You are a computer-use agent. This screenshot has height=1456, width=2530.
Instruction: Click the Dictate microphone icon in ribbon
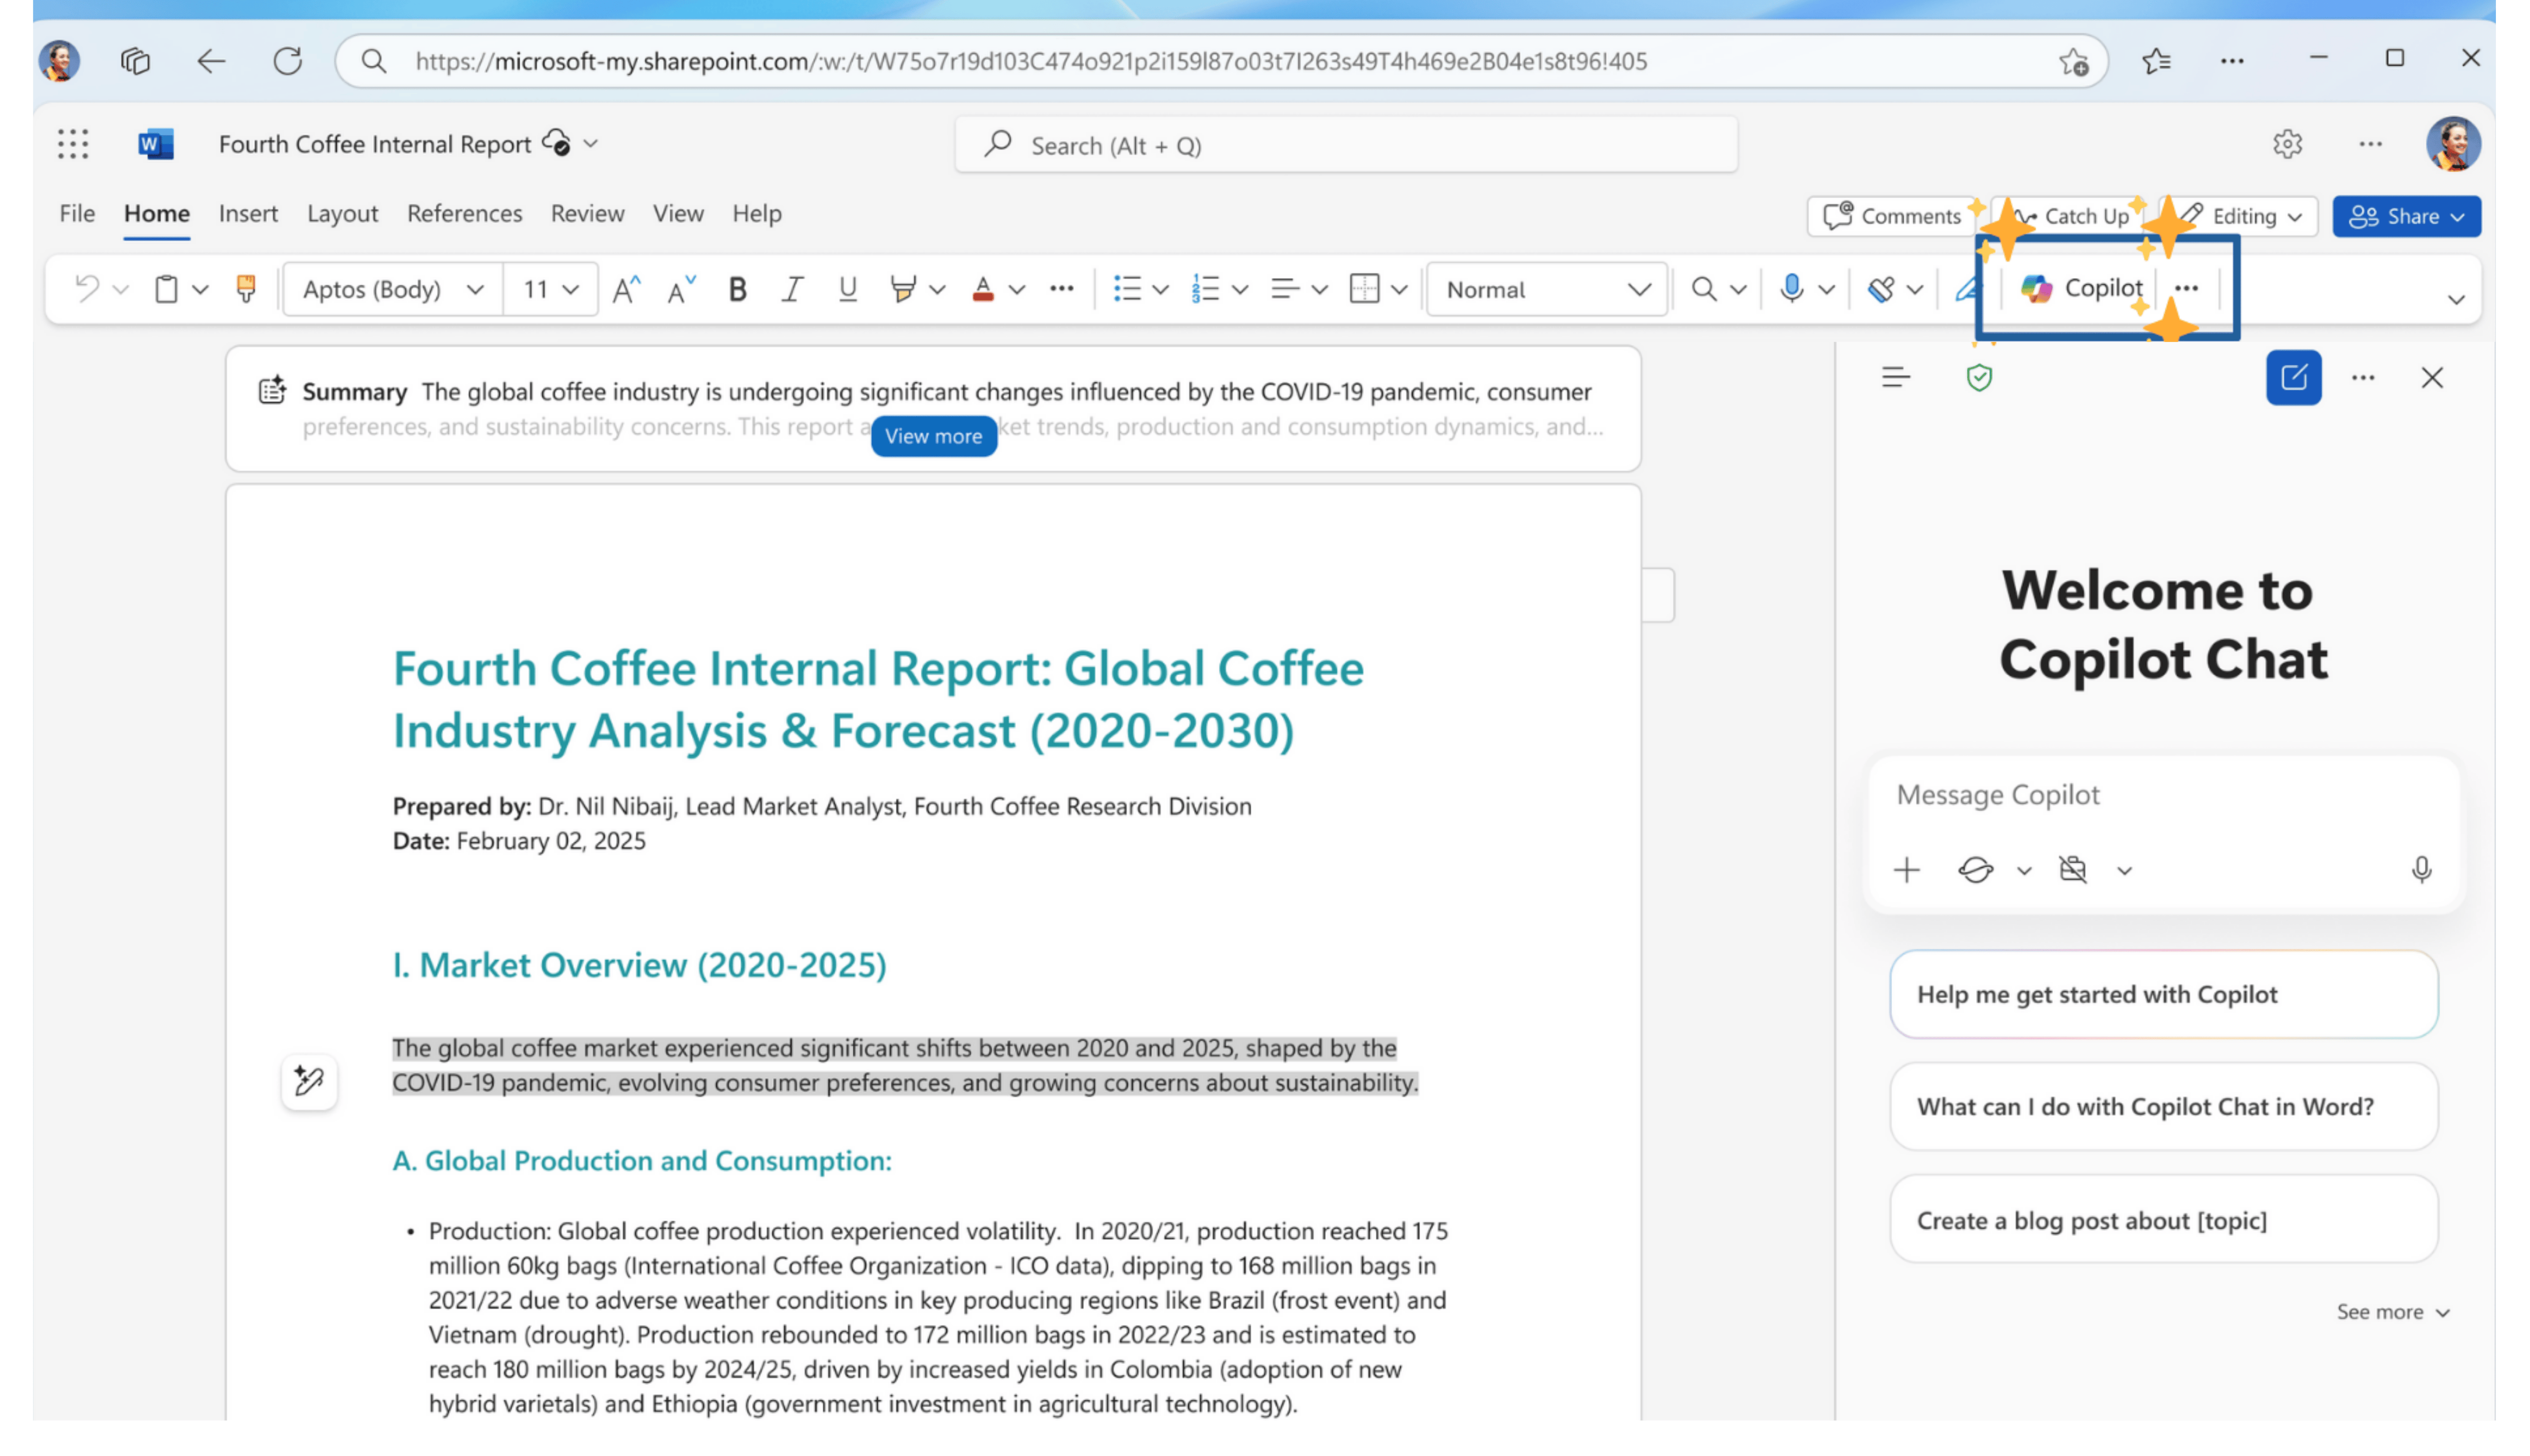pos(1791,289)
